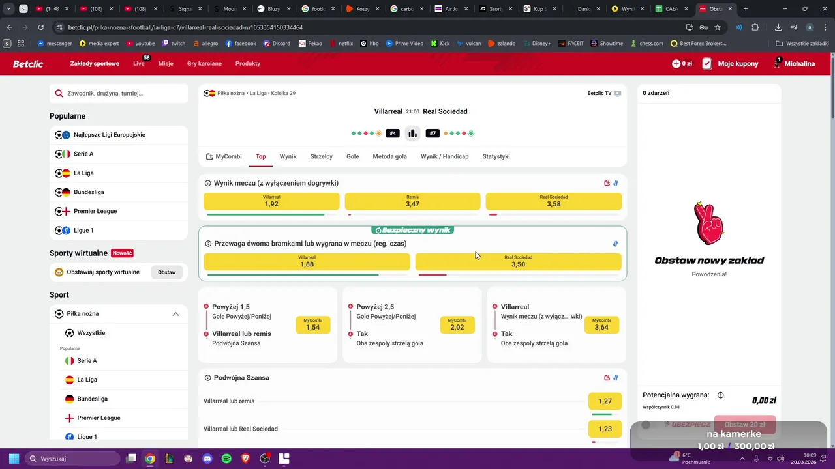Reload the page with browser refresh icon
Image resolution: width=835 pixels, height=469 pixels.
(x=40, y=27)
